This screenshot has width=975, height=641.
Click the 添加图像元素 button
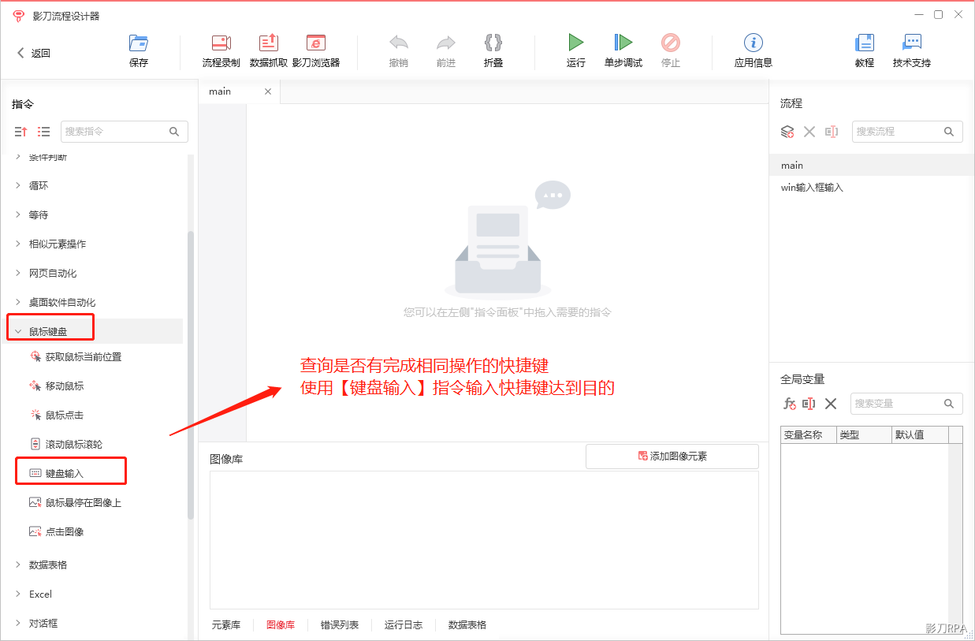coord(672,457)
